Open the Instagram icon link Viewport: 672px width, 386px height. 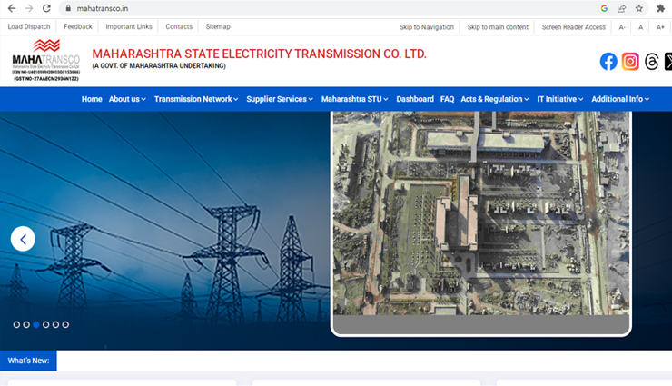630,62
